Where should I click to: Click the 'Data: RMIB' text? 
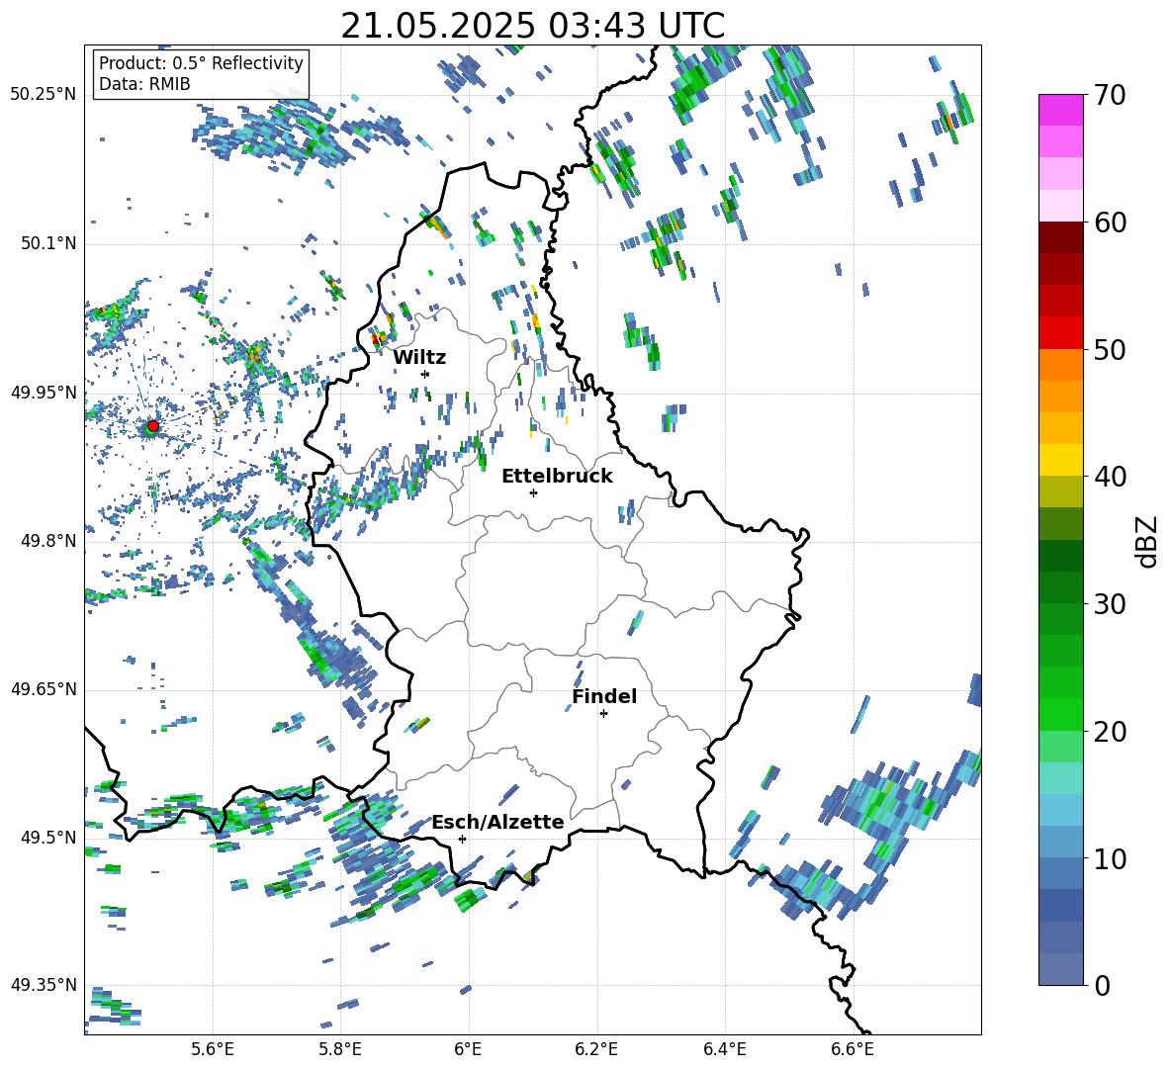pyautogui.click(x=144, y=84)
